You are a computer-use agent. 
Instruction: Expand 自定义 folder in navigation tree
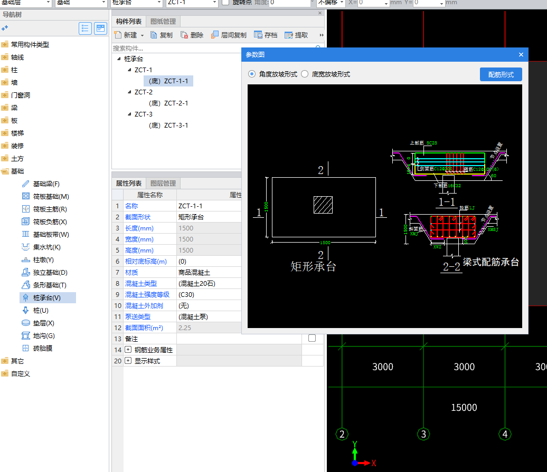pyautogui.click(x=5, y=373)
